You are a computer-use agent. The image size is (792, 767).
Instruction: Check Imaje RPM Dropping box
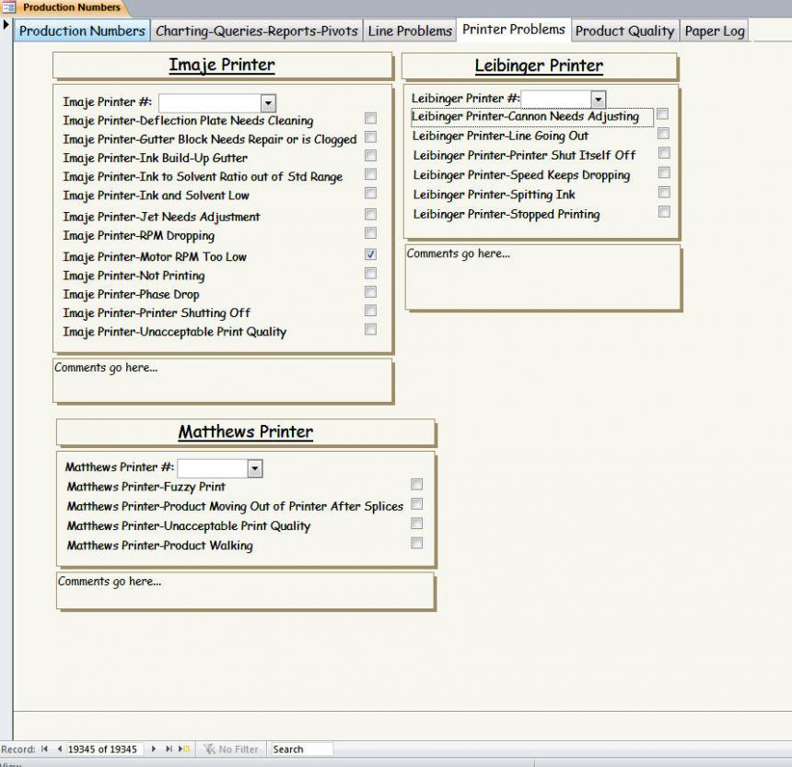click(370, 232)
